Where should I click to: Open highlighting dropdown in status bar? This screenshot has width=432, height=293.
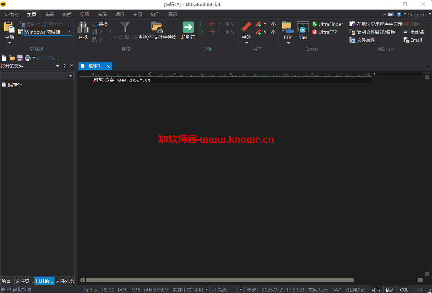point(241,289)
